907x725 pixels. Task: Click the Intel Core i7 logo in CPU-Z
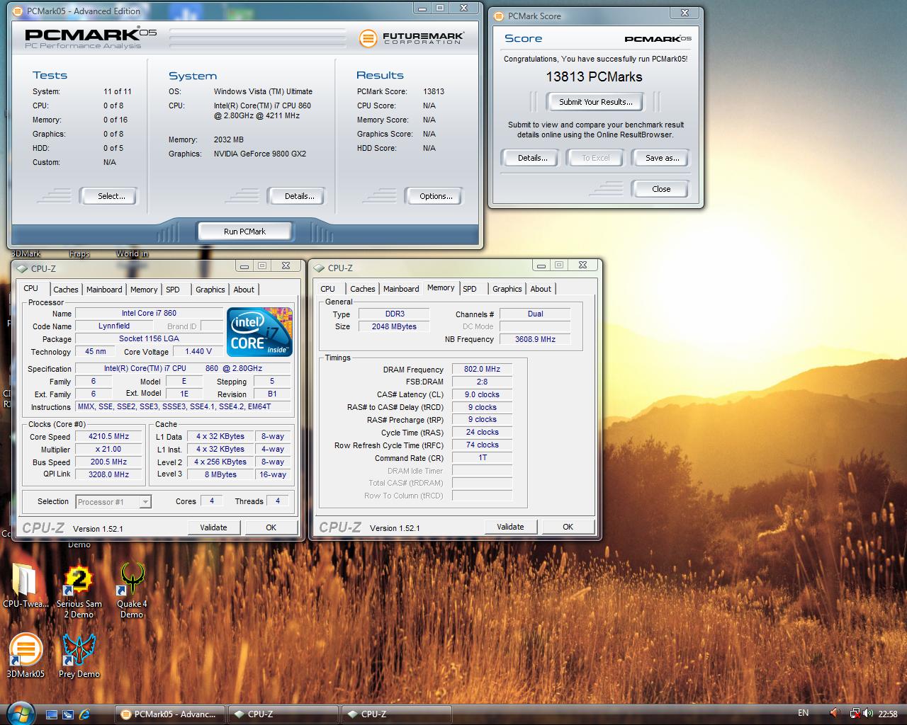click(x=259, y=331)
